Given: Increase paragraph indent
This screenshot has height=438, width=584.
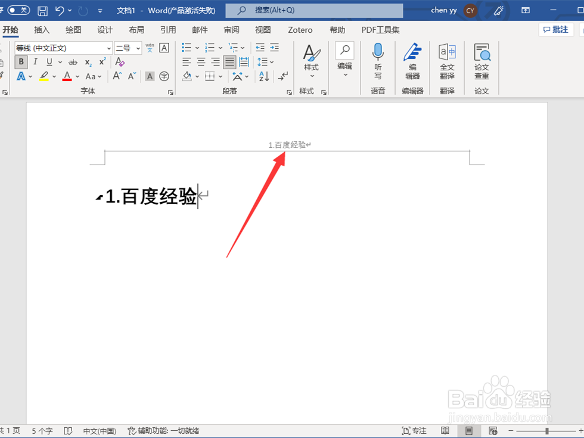Looking at the screenshot, I should point(275,47).
